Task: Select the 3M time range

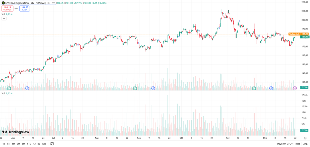Action: (x=18, y=144)
